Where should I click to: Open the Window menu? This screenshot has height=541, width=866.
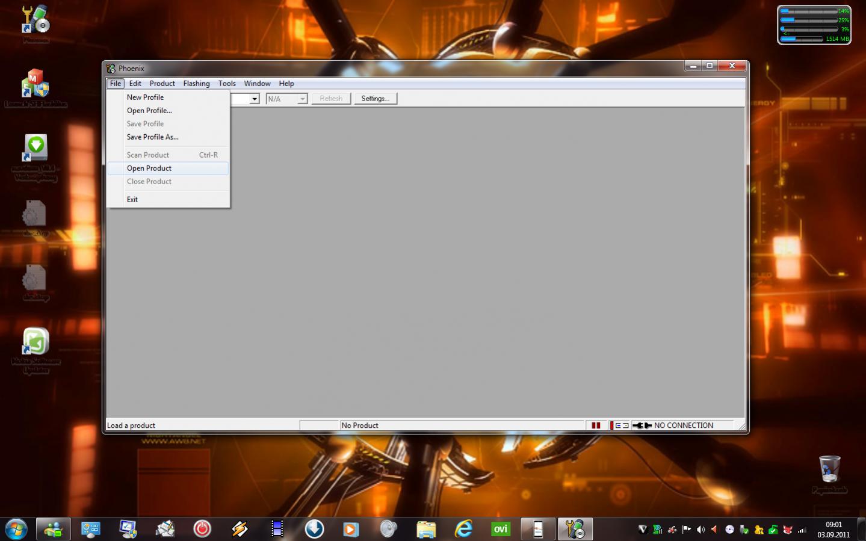point(257,84)
